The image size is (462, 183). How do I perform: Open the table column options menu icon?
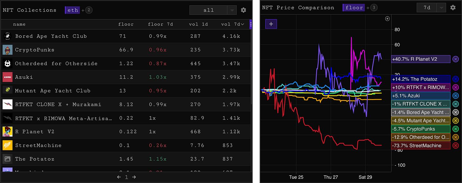pos(251,24)
